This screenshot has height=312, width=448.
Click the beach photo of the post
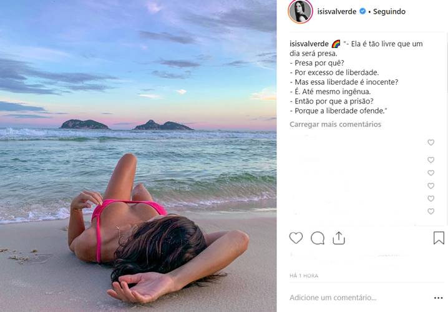138,156
